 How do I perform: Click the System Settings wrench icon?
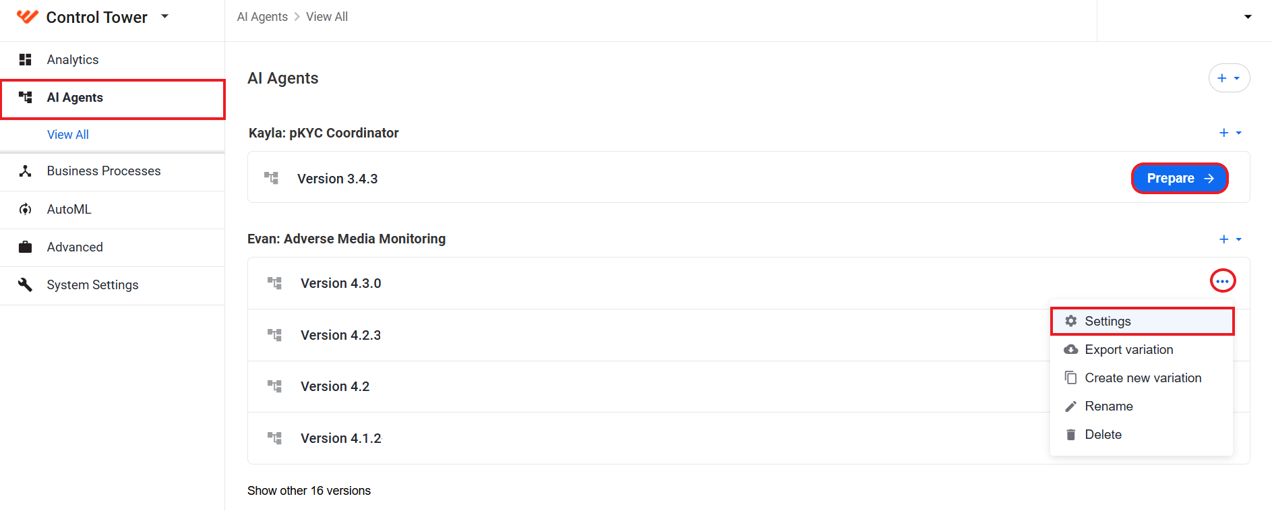[x=26, y=284]
